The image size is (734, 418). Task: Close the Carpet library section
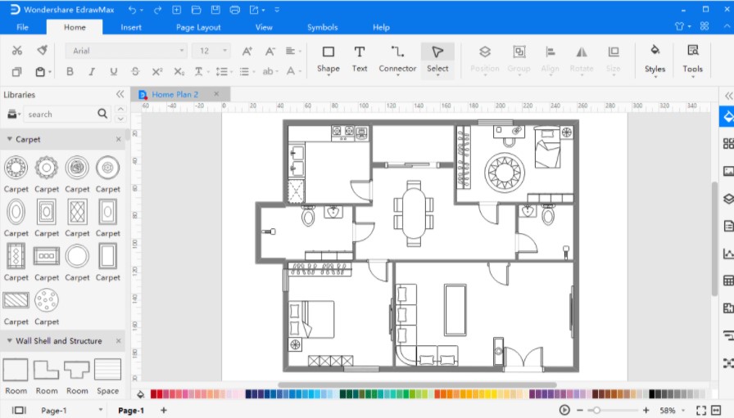(119, 139)
